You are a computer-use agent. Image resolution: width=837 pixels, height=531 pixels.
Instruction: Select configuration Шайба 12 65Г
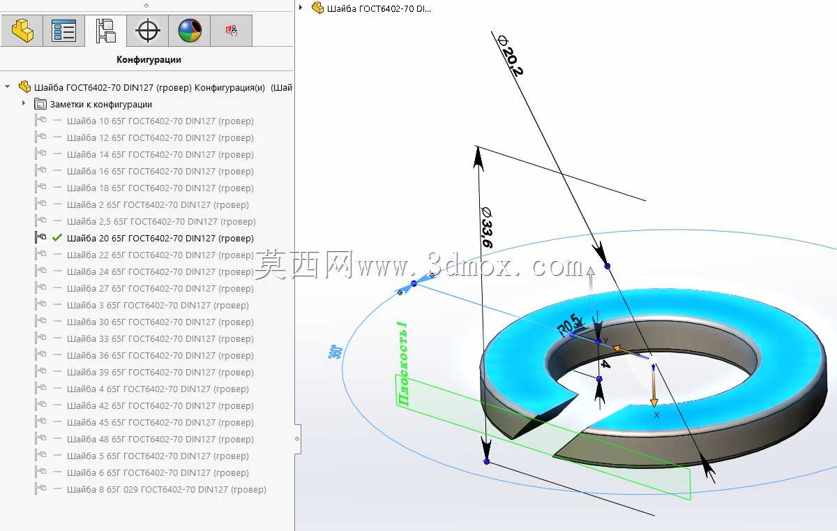(160, 137)
